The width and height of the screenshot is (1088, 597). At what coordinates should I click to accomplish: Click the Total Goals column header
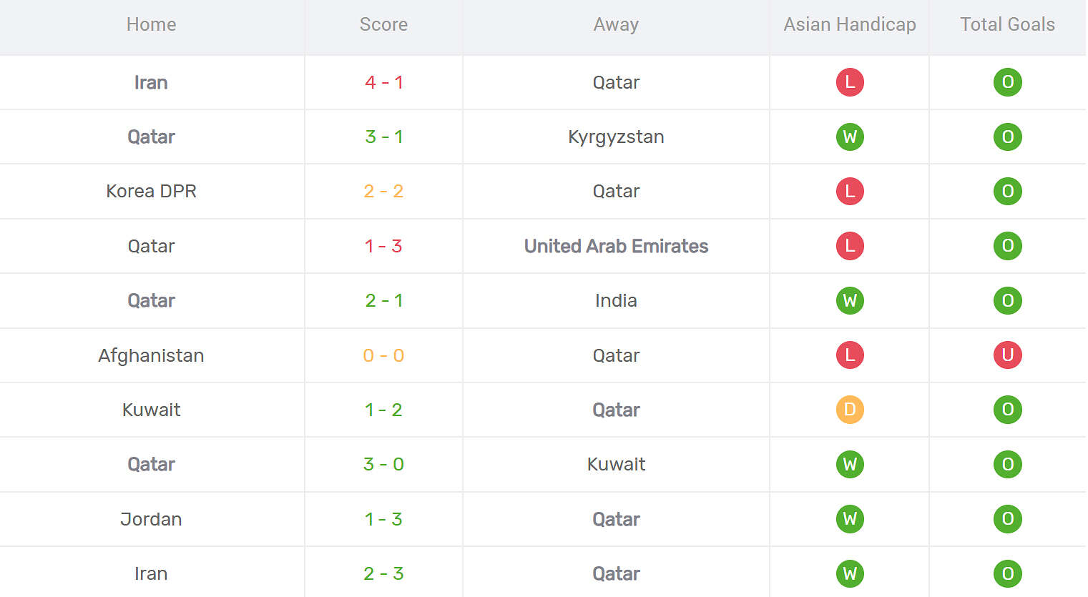click(x=1007, y=24)
